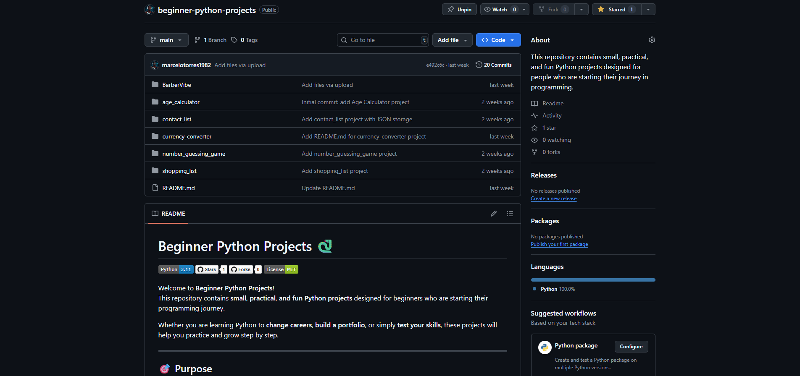Toggle the Starred button to unstar repository

[x=616, y=9]
